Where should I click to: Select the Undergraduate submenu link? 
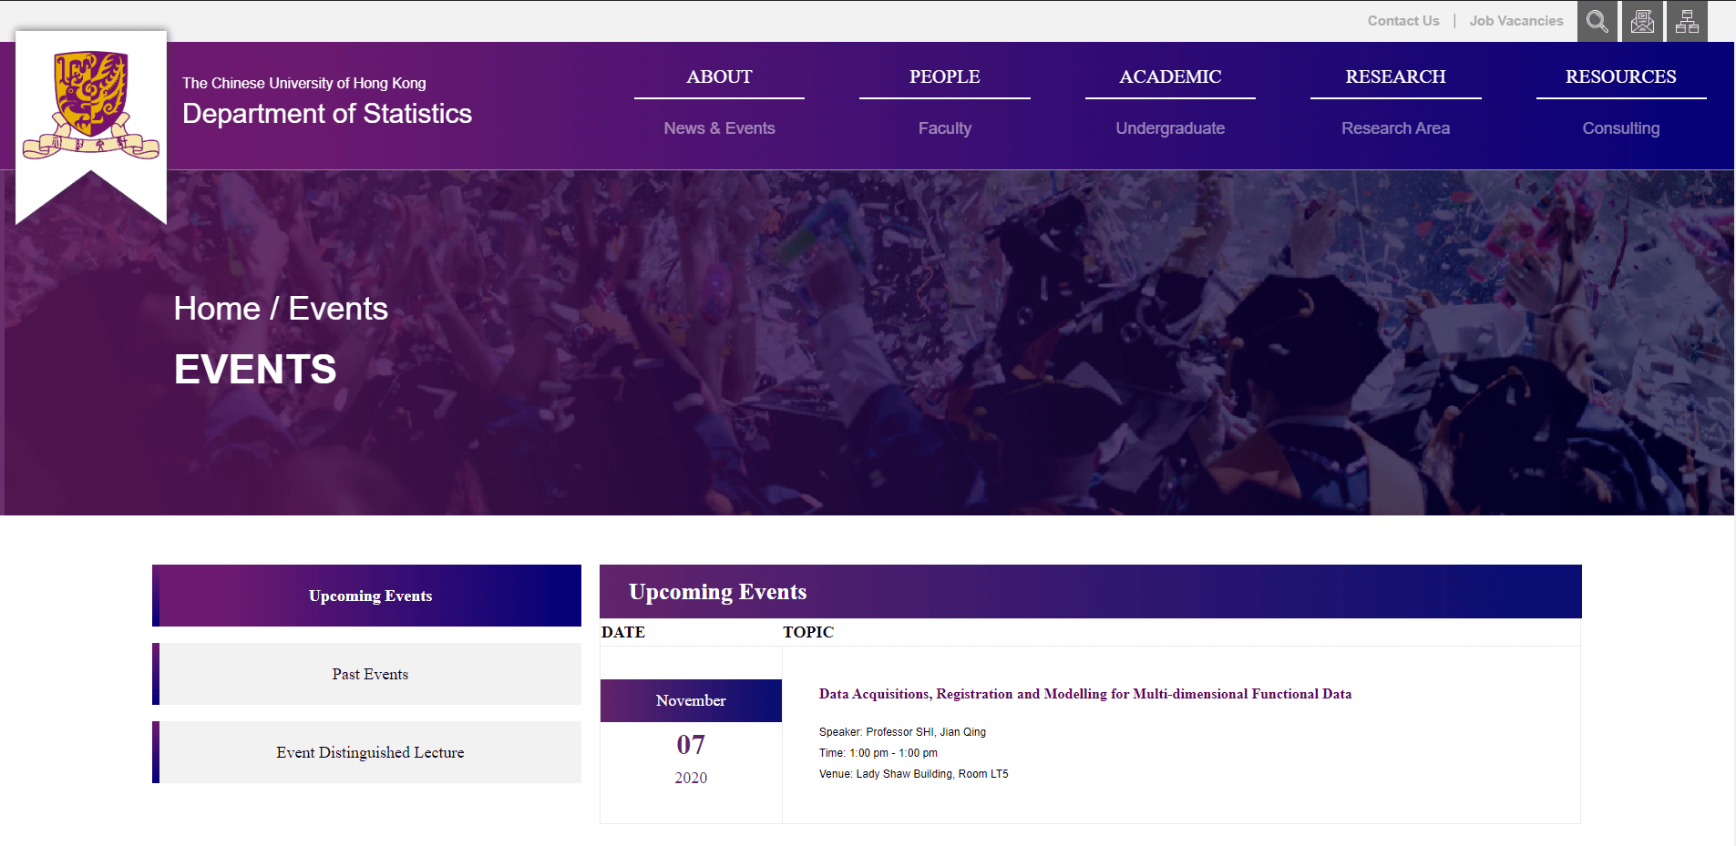1170,128
